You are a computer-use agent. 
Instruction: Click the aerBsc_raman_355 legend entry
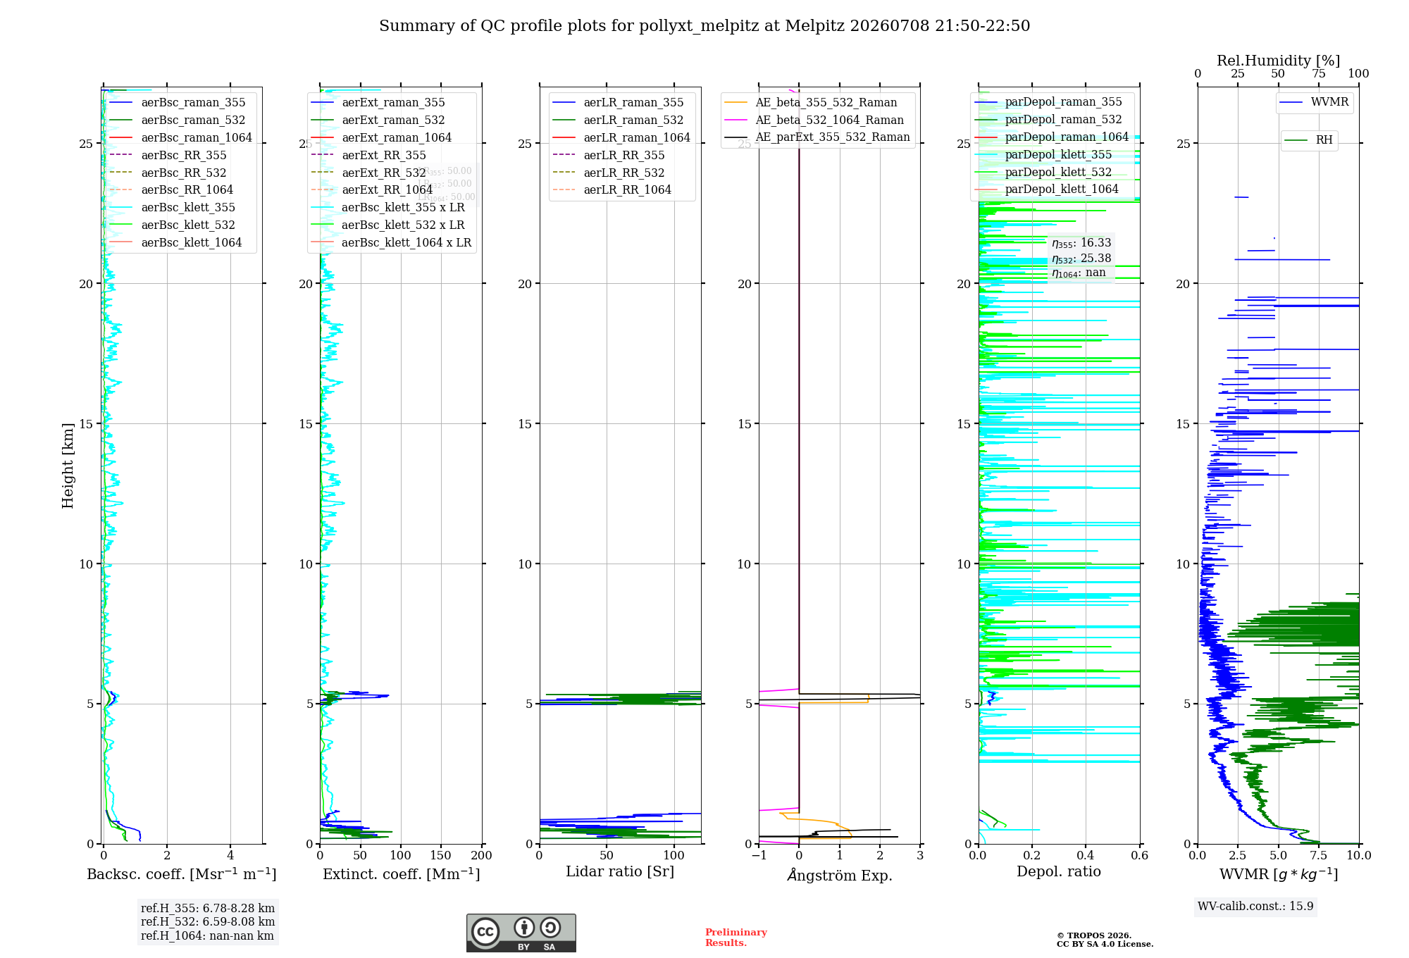[x=177, y=103]
